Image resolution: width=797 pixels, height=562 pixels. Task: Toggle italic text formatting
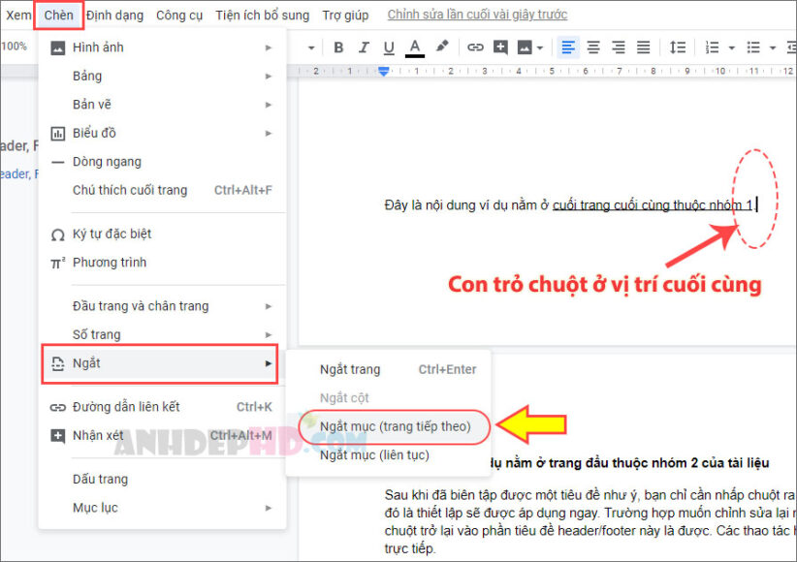[x=364, y=47]
